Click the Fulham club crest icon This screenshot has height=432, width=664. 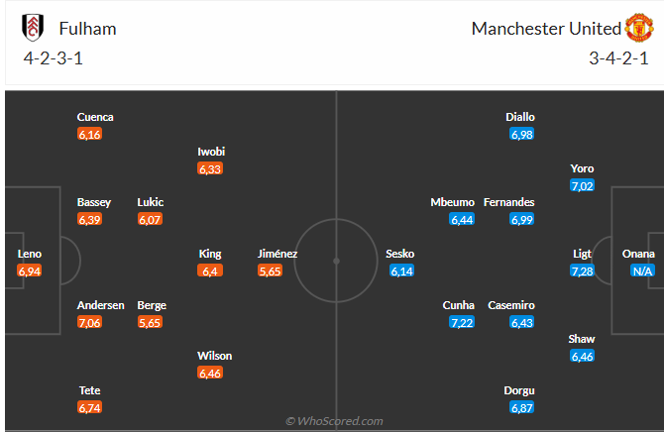point(34,28)
